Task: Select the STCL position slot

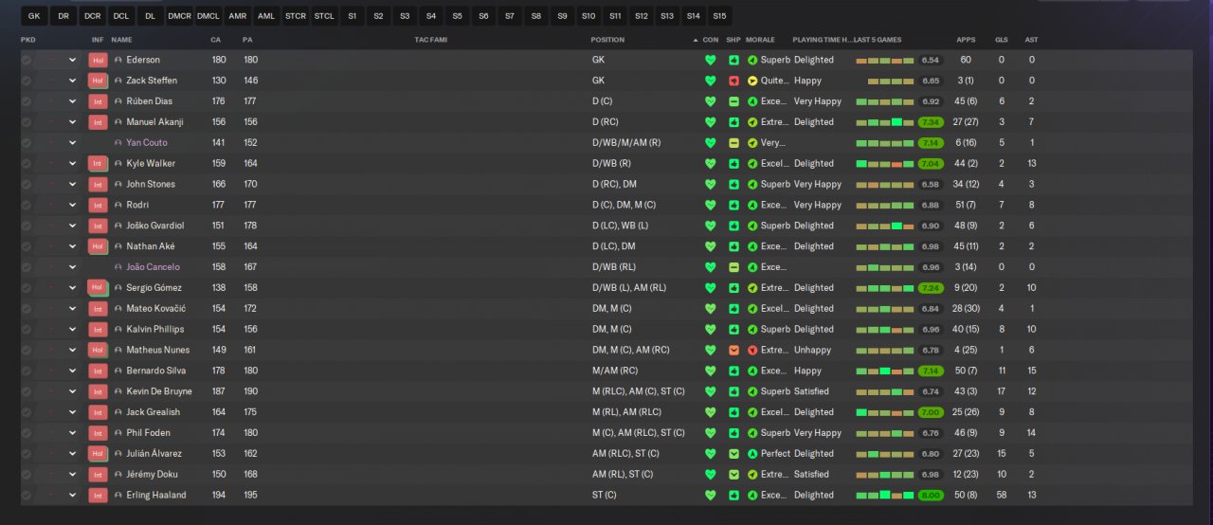Action: pyautogui.click(x=324, y=16)
